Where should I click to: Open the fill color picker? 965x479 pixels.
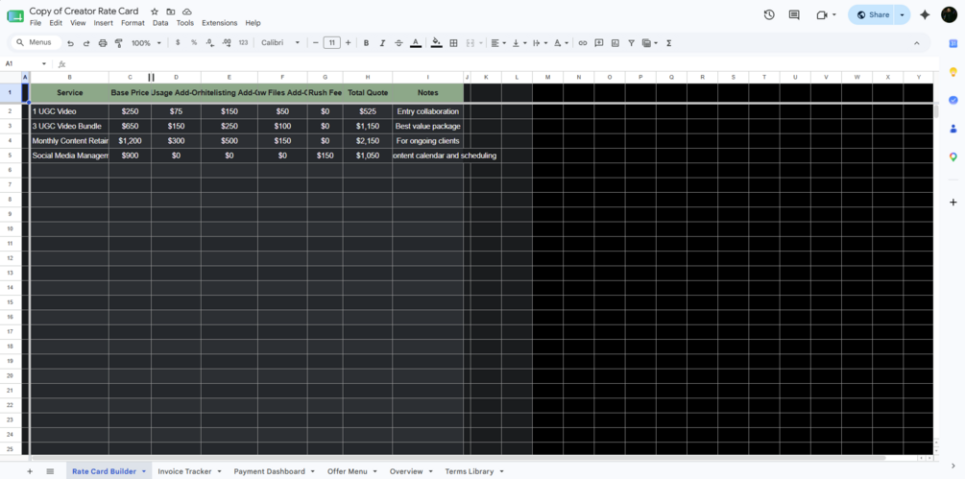436,43
